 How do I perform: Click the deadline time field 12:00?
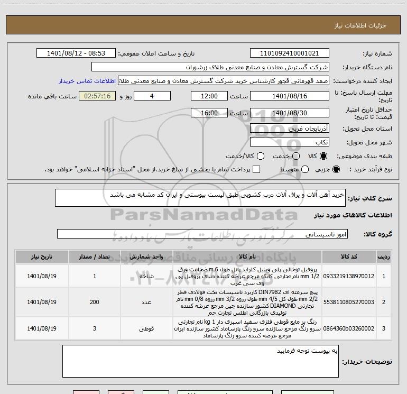pyautogui.click(x=209, y=96)
